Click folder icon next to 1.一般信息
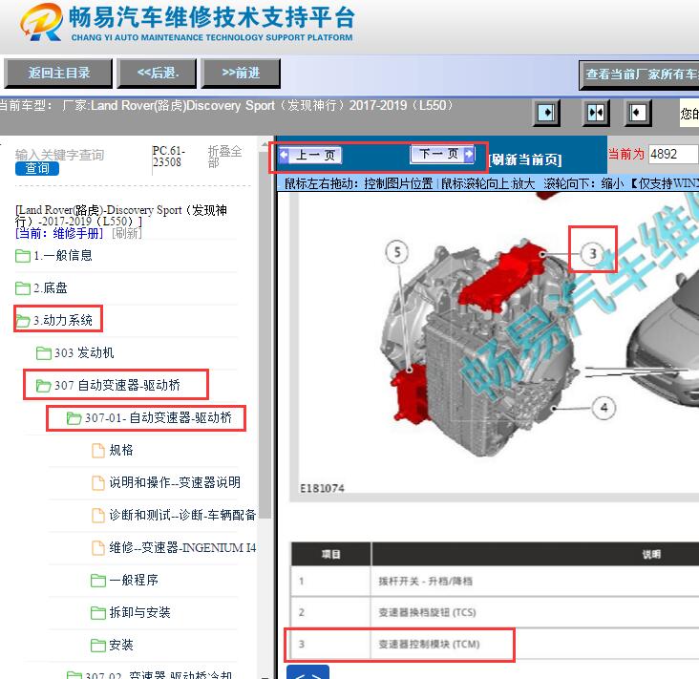Screen dimensions: 699x679 [x=23, y=256]
